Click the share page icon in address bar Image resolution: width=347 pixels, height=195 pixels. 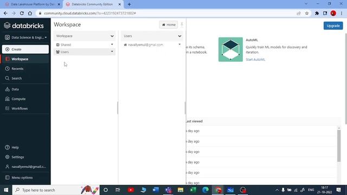click(299, 13)
